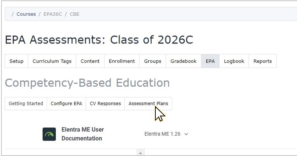The height and width of the screenshot is (156, 297).
Task: Select the Groups tab
Action: (x=153, y=61)
